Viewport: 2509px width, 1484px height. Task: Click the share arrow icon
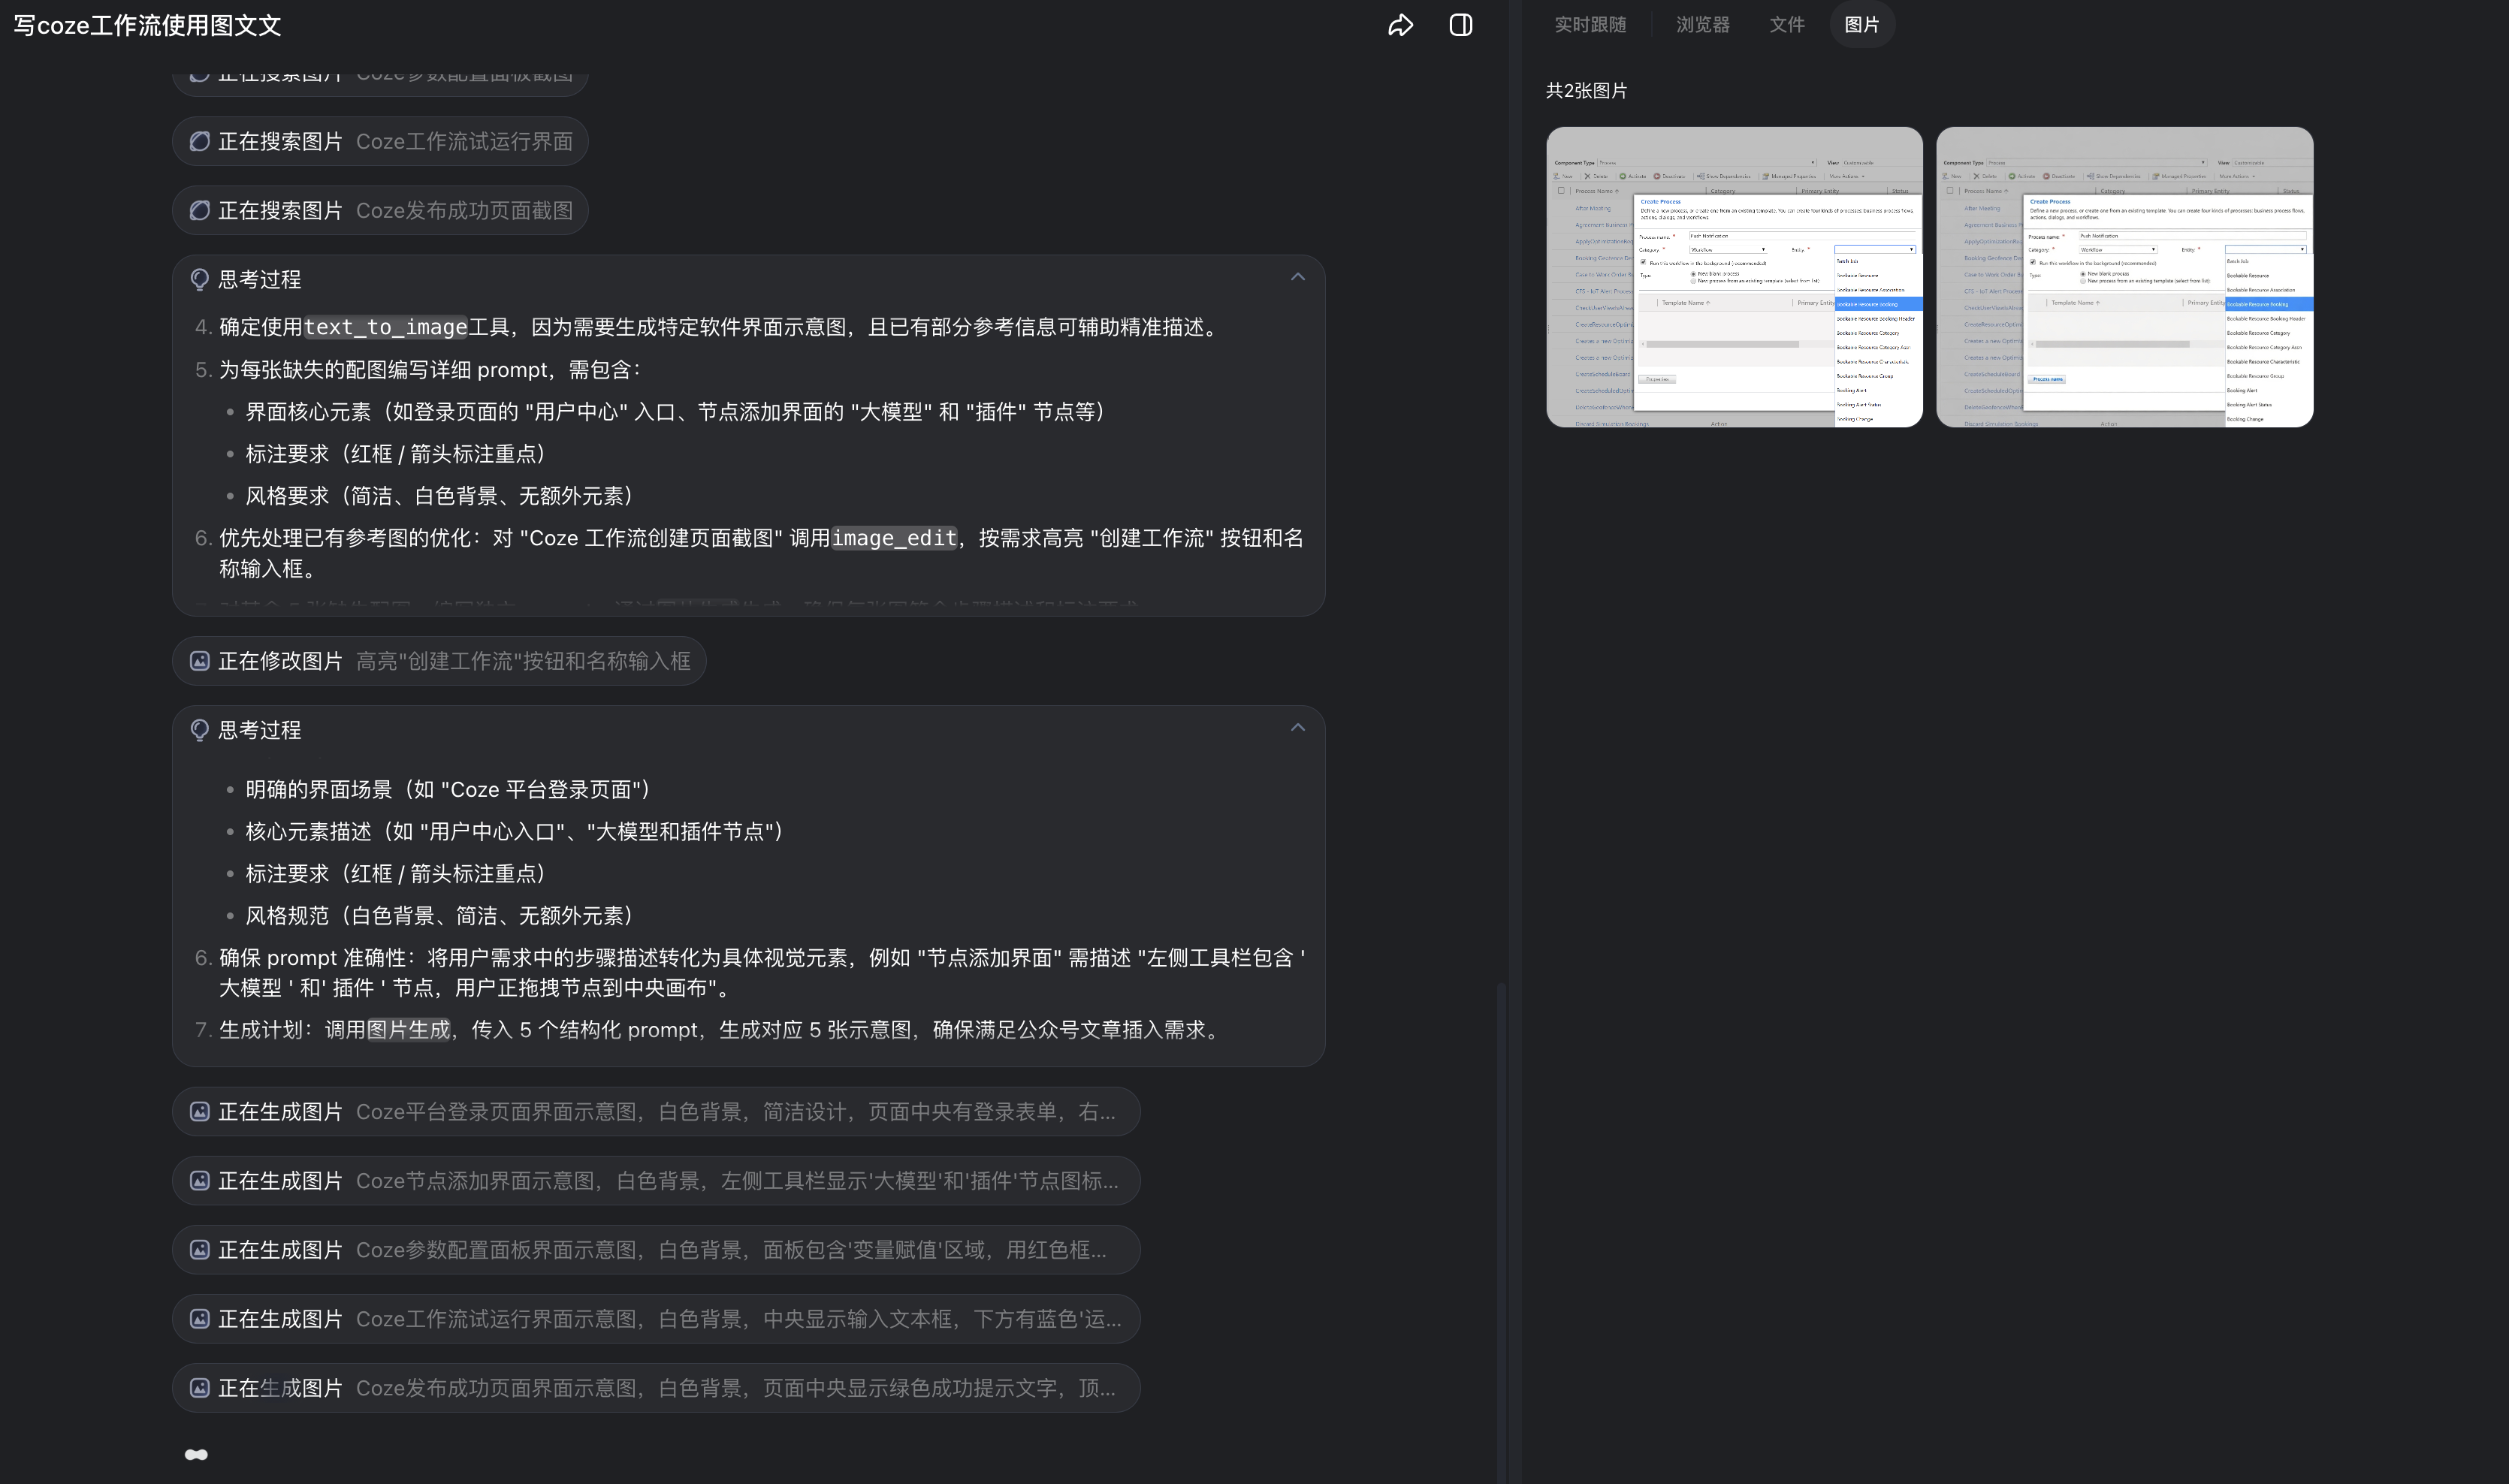[1400, 25]
